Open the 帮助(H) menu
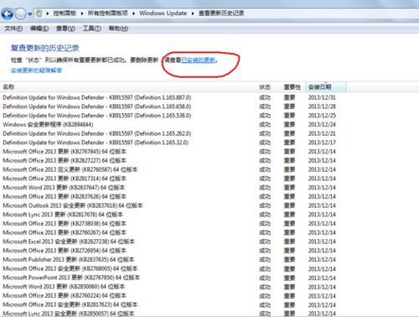Viewport: 419px width, 317px height. click(x=118, y=29)
